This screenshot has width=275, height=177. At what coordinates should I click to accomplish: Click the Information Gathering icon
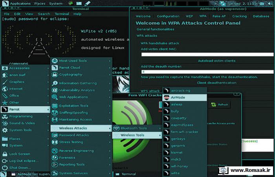pos(55,83)
